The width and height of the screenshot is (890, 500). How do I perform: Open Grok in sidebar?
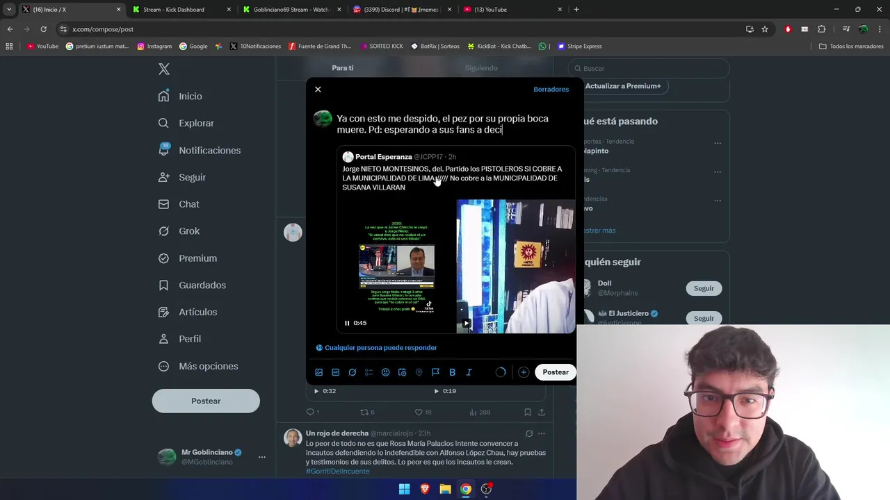coord(179,231)
